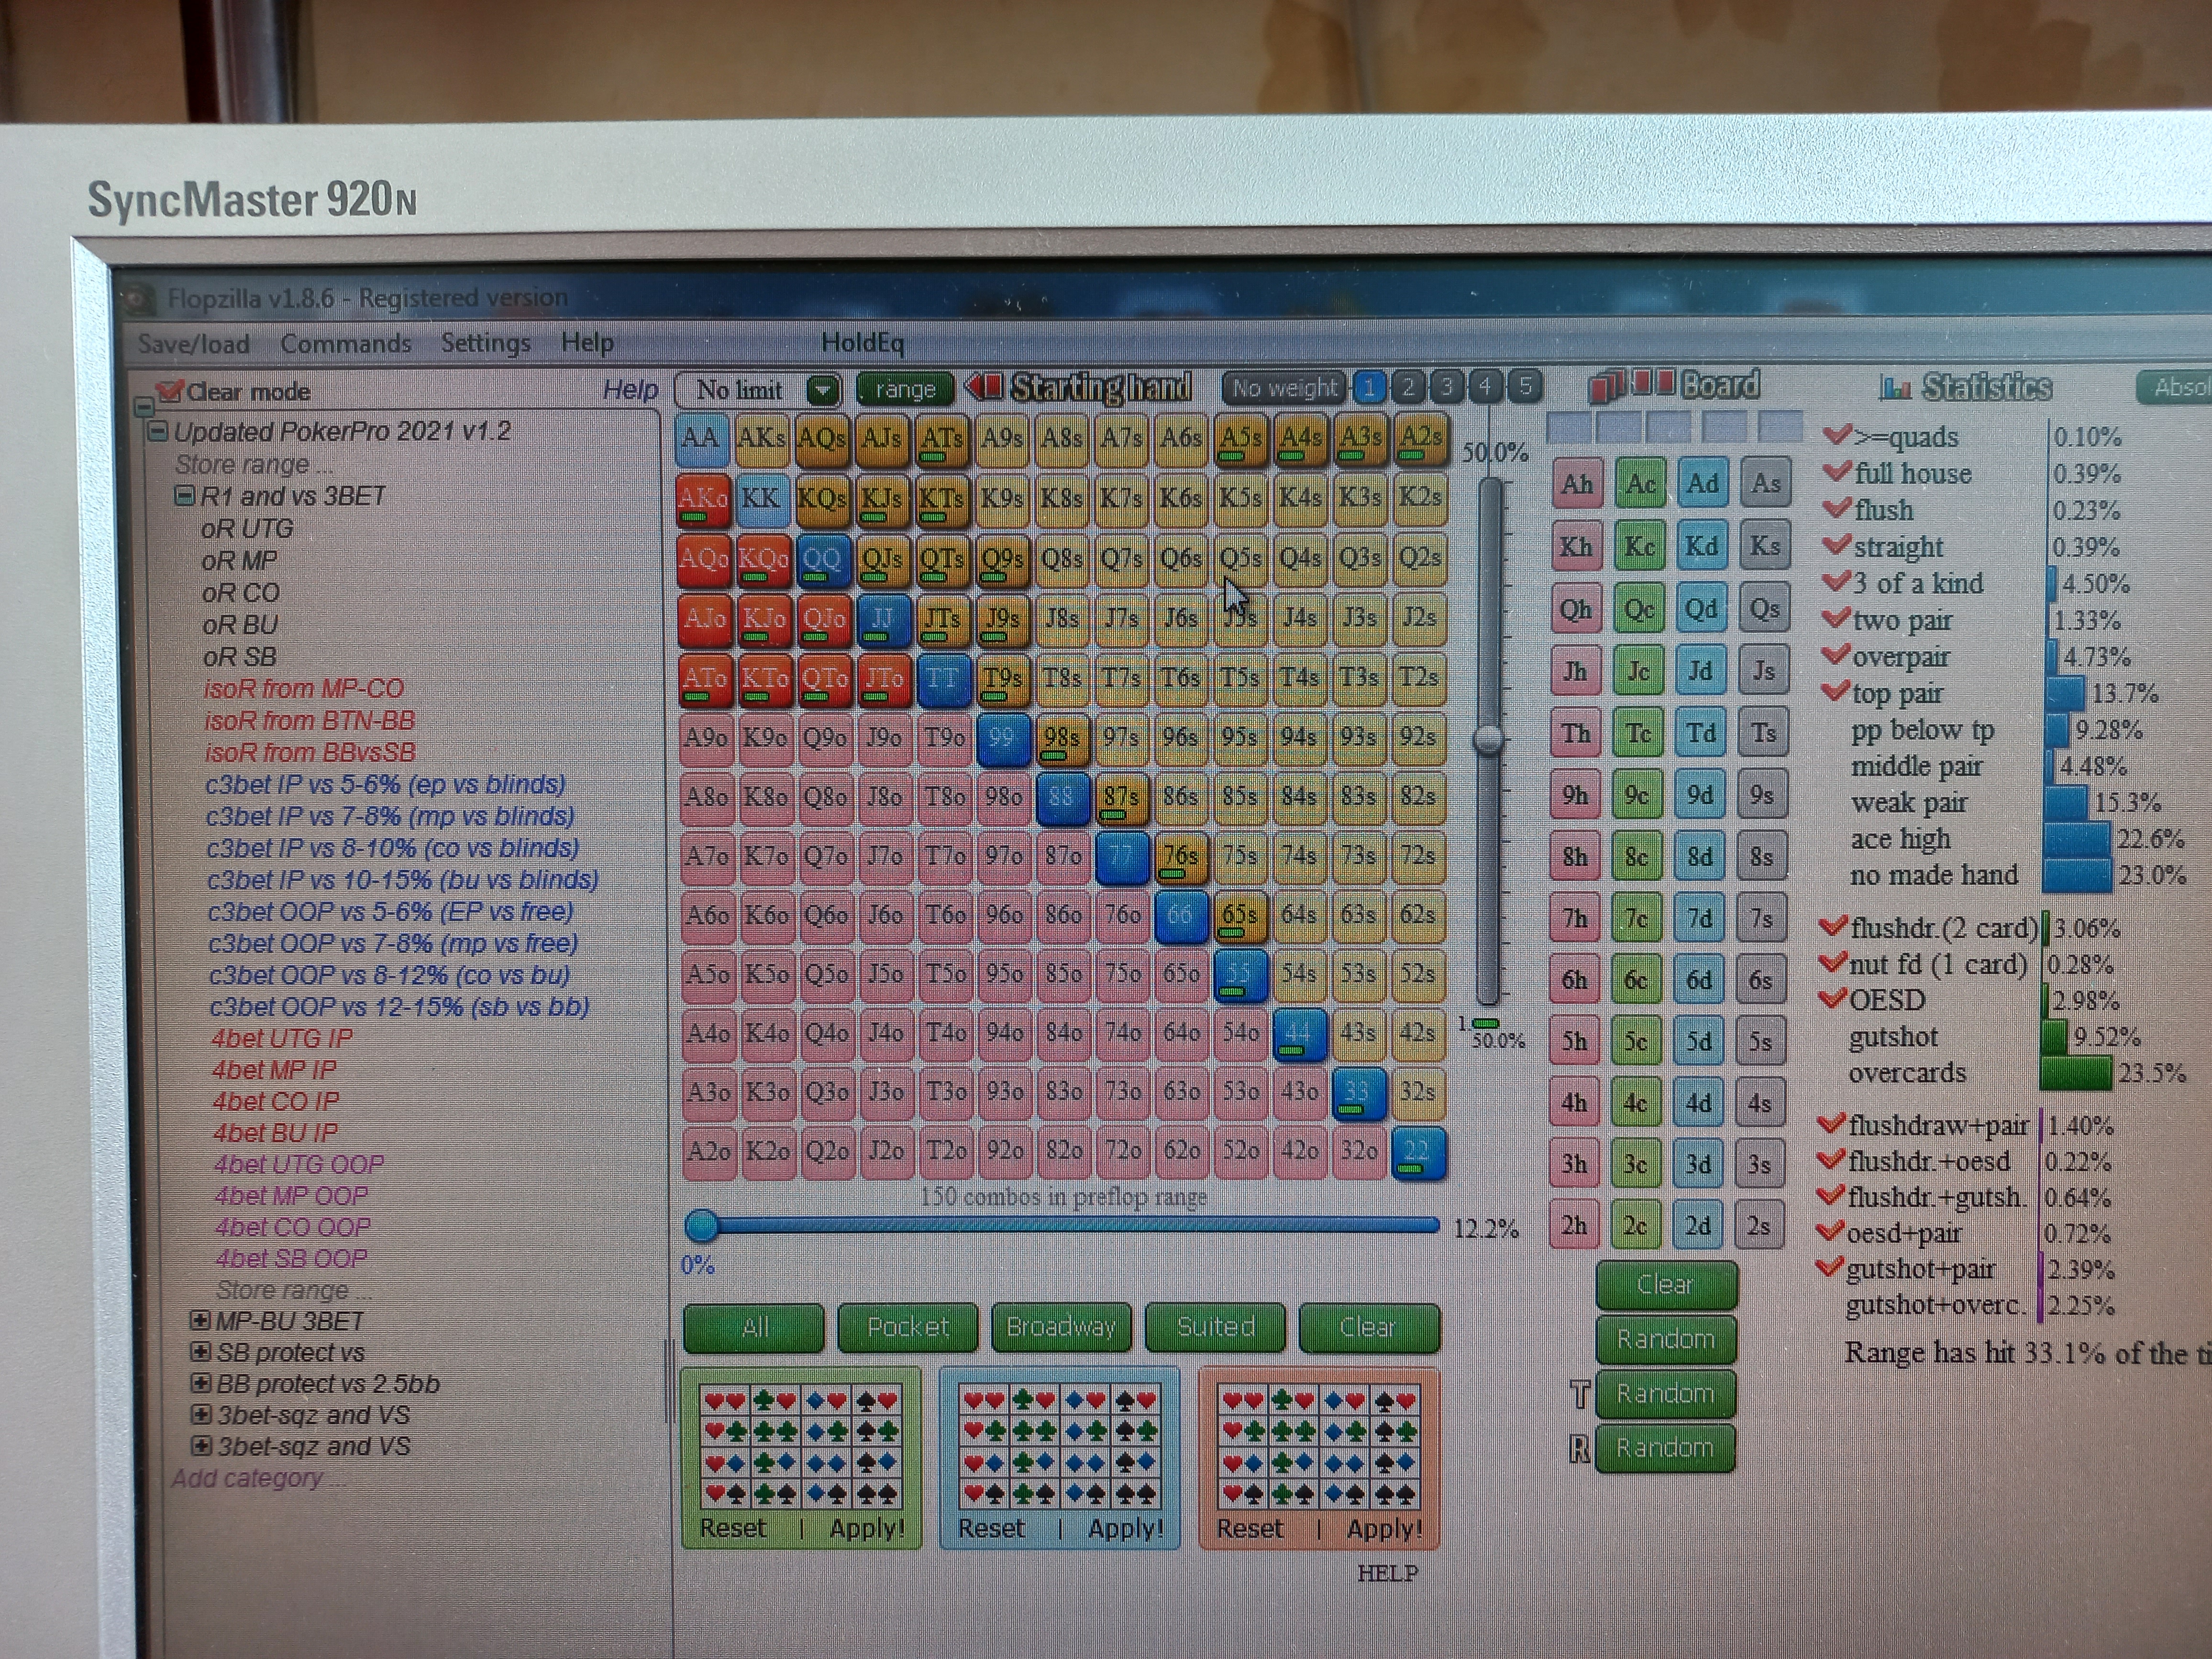Click the Absolute statistics tab button
This screenshot has height=1659, width=2212.
coord(2174,387)
